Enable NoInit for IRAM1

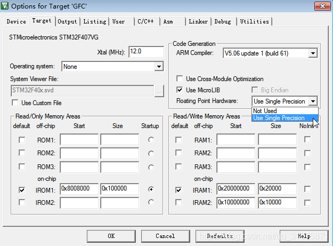coord(307,189)
